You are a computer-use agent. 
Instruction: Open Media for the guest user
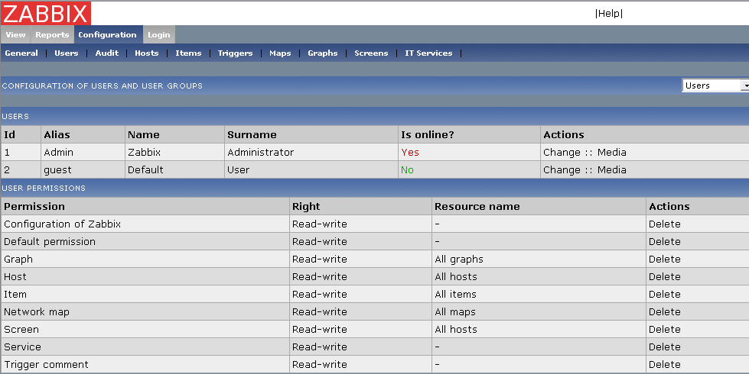pos(612,170)
